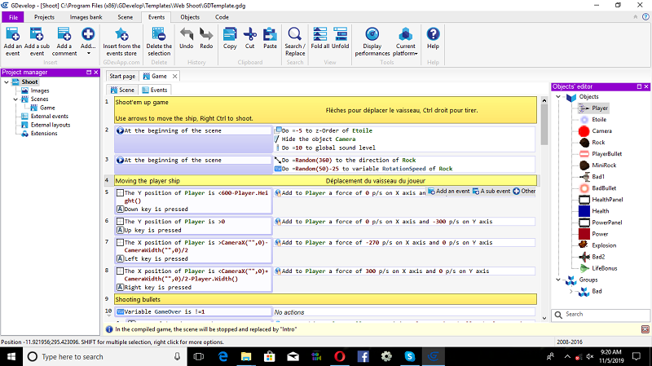This screenshot has width=652, height=366.
Task: Toggle checkbox beside Y position >0 condition
Action: point(121,221)
